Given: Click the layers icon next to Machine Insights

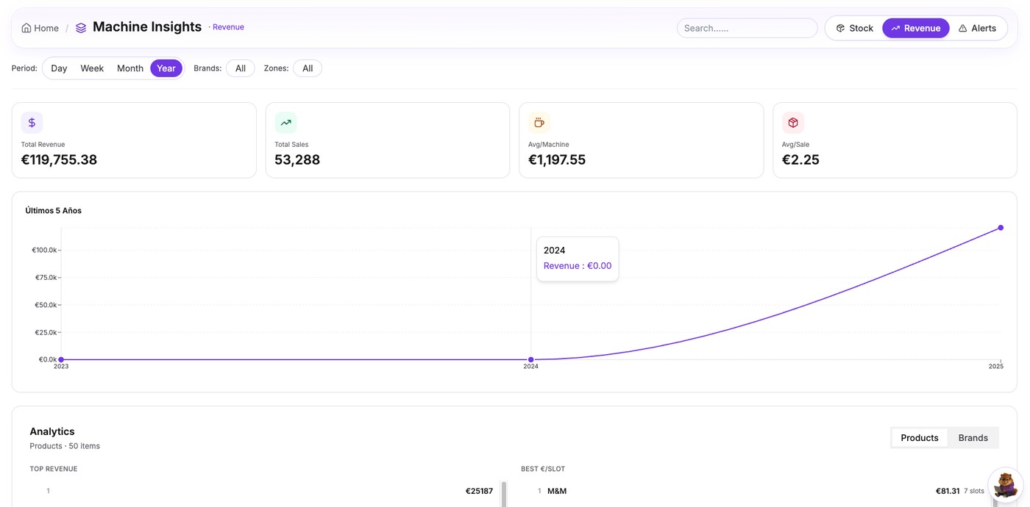Looking at the screenshot, I should [81, 26].
